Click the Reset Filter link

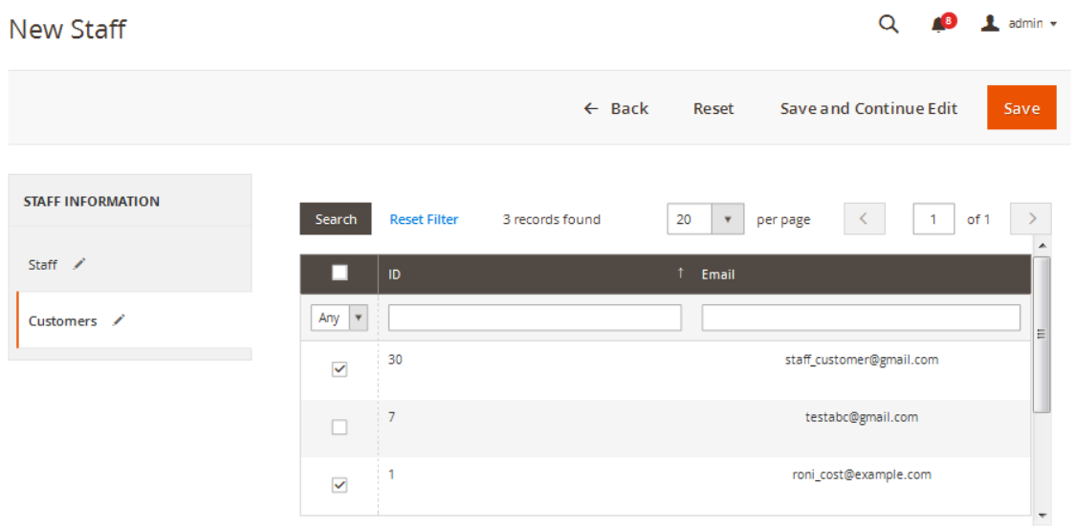pos(424,219)
